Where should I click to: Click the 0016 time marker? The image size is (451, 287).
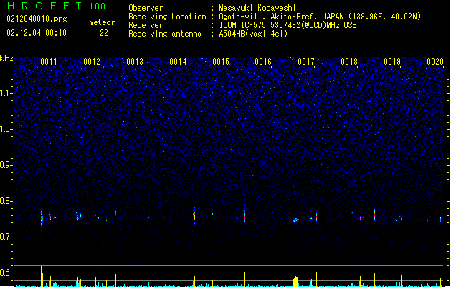click(x=263, y=62)
